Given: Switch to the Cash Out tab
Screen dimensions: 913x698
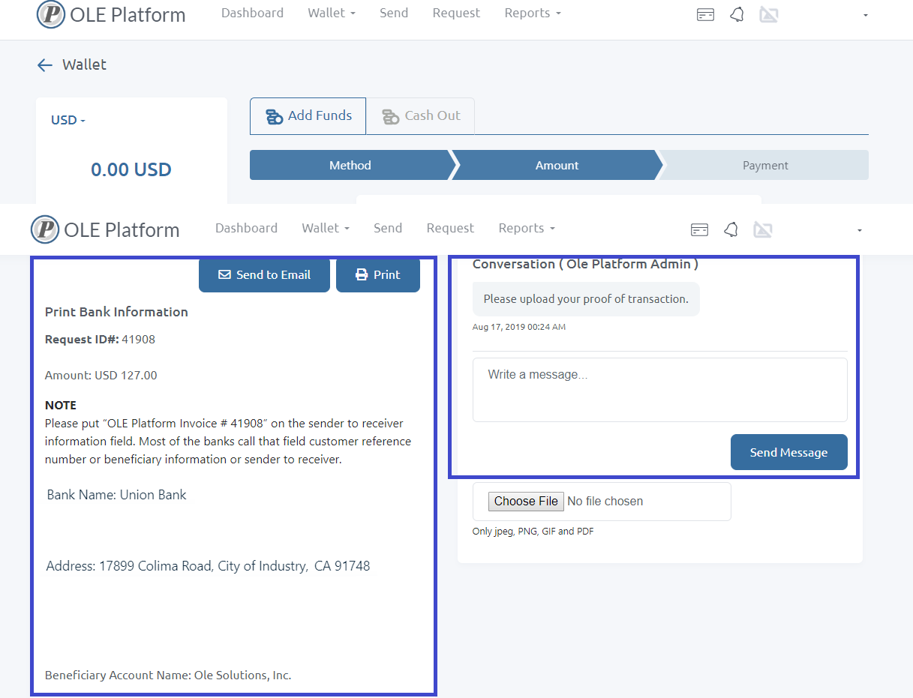Looking at the screenshot, I should (420, 116).
